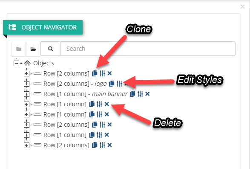The height and width of the screenshot is (169, 250).
Task: Expand the Row [1 column] - main banner node
Action: [26, 94]
